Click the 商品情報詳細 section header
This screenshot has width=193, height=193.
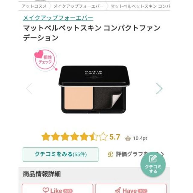(42, 174)
